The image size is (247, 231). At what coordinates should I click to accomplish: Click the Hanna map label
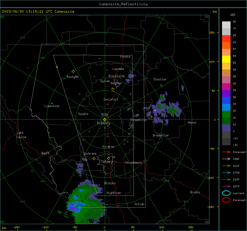(x=192, y=123)
